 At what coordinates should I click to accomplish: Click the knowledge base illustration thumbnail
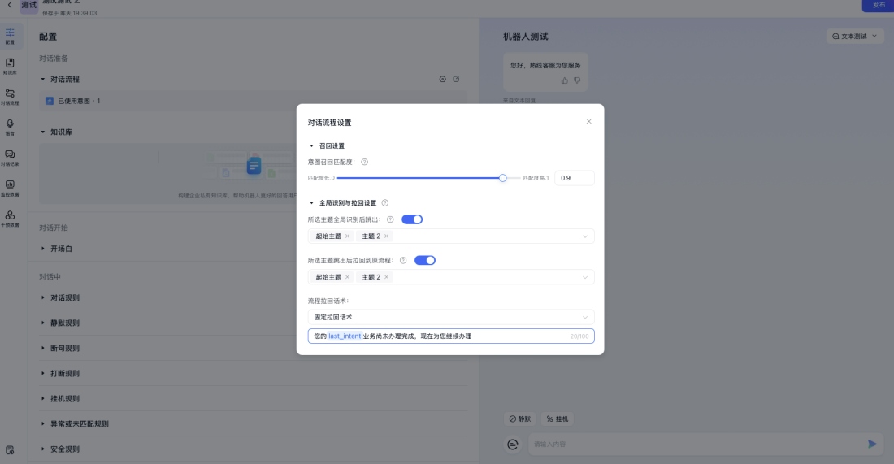coord(253,166)
